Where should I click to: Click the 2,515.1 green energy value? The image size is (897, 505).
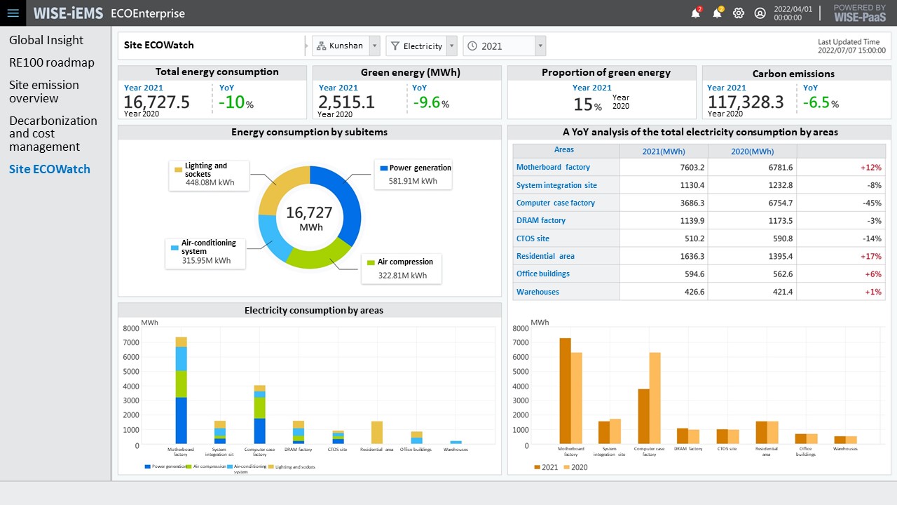(x=346, y=102)
